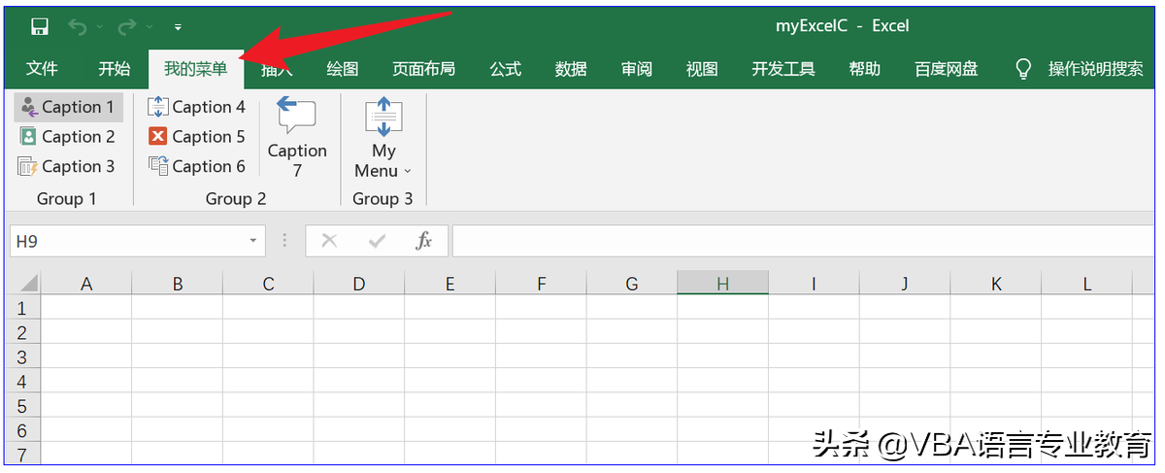
Task: Open the 数据 tab
Action: (571, 69)
